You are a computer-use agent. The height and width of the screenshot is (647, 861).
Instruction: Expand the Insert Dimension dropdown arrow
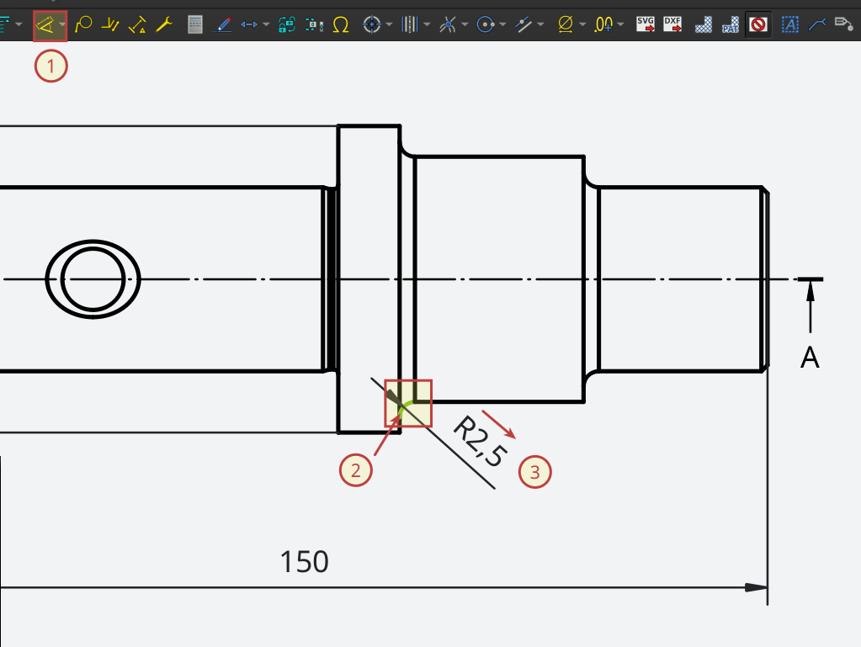click(x=62, y=25)
